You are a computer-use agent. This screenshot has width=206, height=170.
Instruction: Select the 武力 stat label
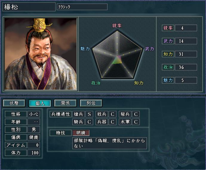pos(168,41)
